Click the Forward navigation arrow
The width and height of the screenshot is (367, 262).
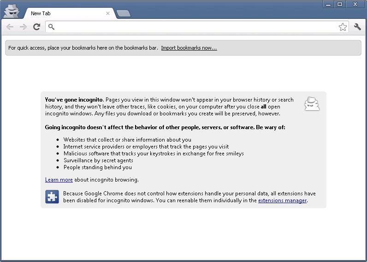23,27
